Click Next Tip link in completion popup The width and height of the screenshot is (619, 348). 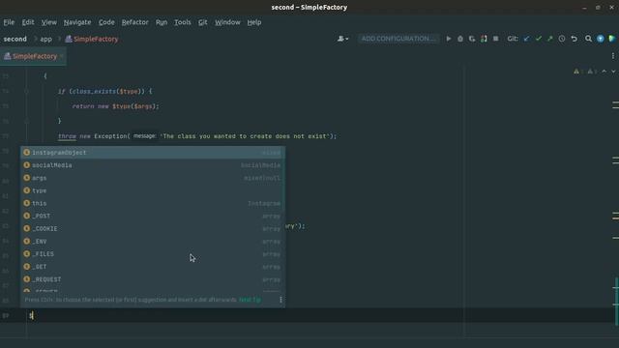click(x=250, y=300)
